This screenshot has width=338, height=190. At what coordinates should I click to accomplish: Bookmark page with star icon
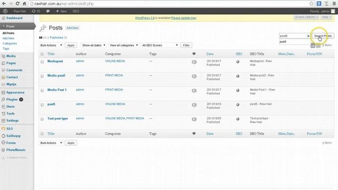point(311,4)
